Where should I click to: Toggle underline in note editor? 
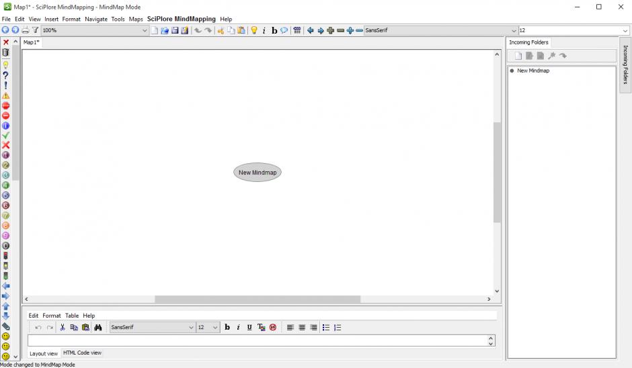249,327
